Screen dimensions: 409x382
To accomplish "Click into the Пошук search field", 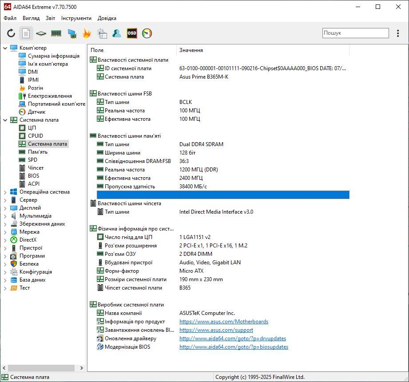I will pyautogui.click(x=356, y=33).
